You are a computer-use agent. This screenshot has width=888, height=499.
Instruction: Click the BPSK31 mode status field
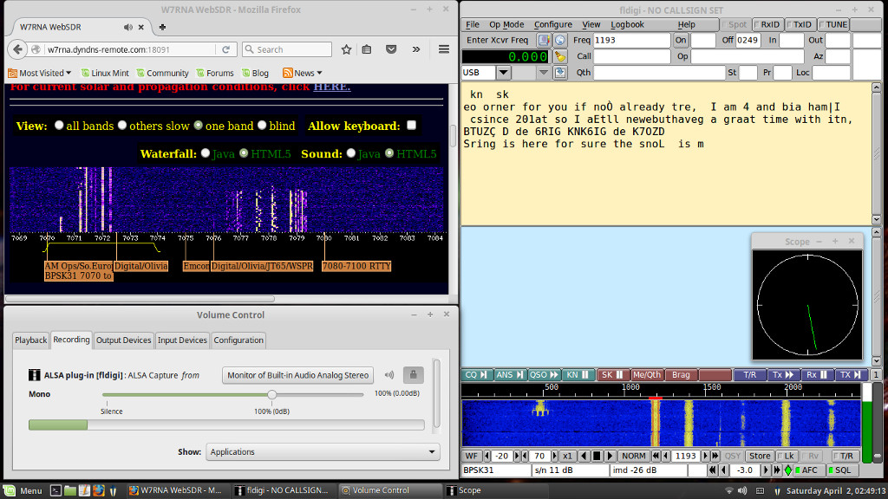497,470
